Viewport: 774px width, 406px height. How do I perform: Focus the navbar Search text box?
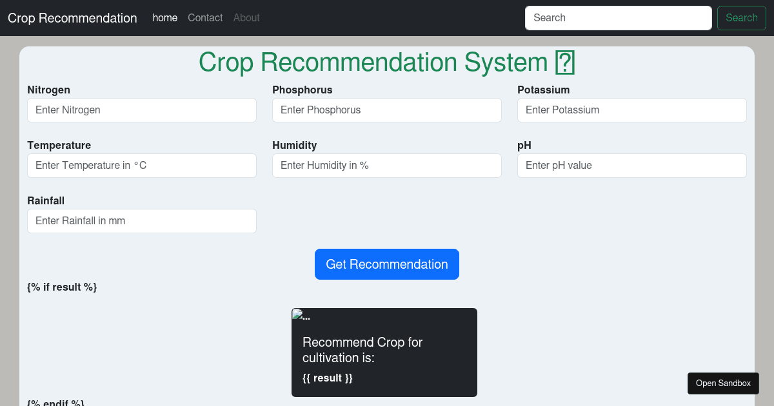[x=618, y=18]
